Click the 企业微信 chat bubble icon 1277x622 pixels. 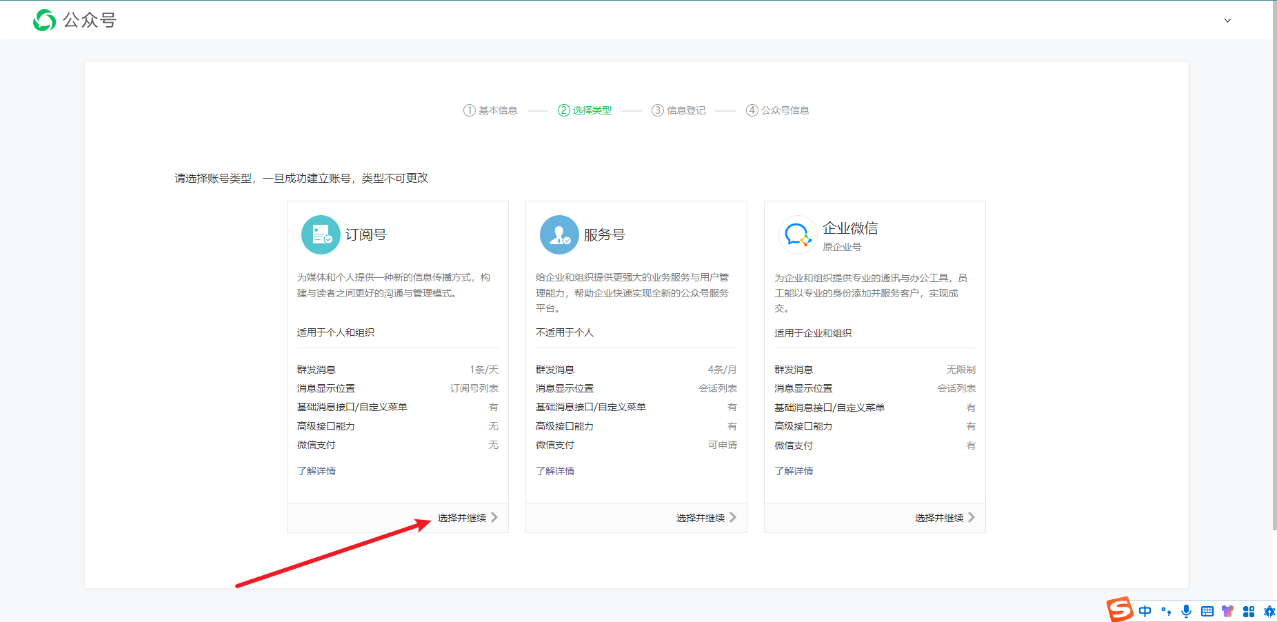(x=798, y=234)
